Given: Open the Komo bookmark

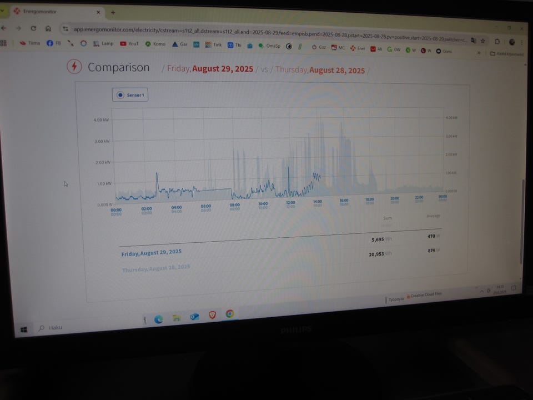Looking at the screenshot, I should click(x=155, y=44).
